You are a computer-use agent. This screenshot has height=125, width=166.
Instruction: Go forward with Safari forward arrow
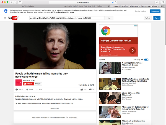coord(15,2)
